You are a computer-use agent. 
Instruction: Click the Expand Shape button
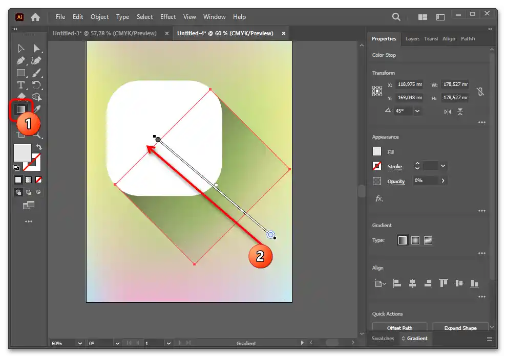460,328
